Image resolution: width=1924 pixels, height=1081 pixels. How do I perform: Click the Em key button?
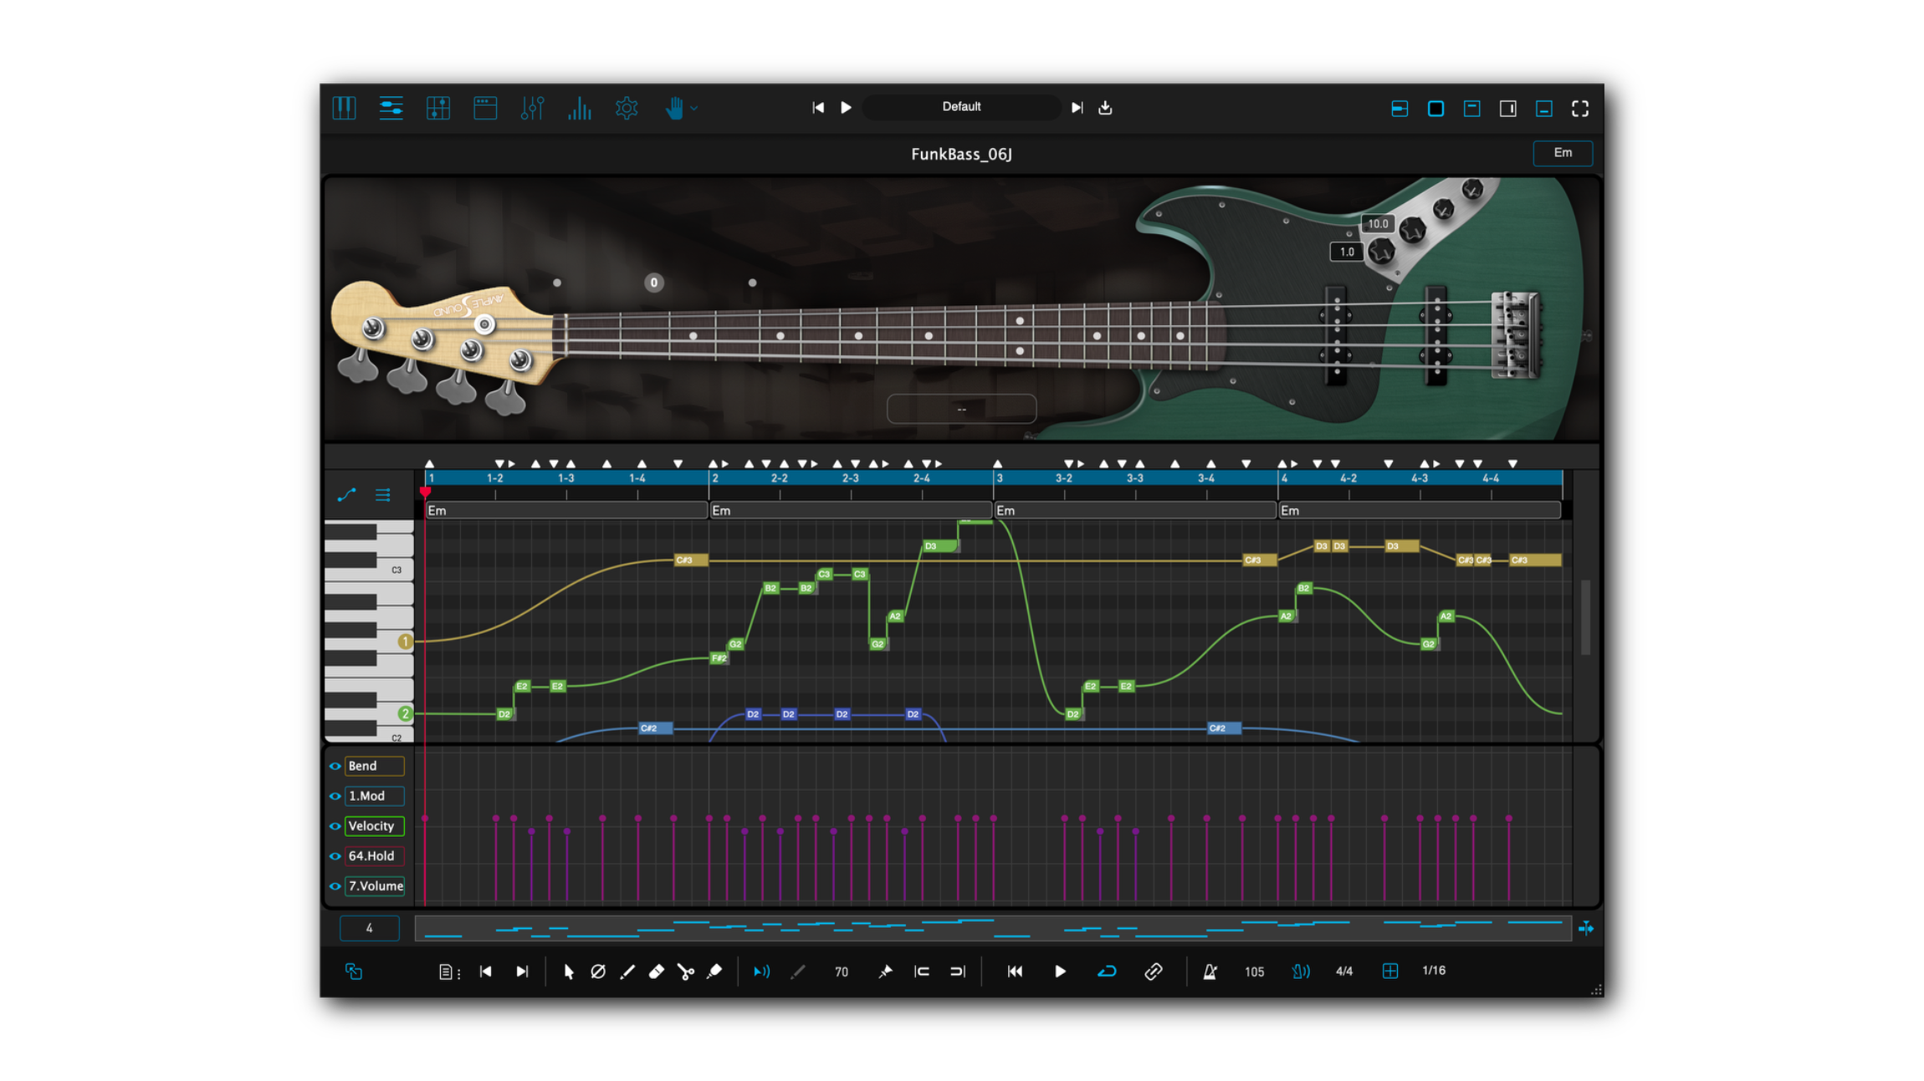coord(1562,153)
